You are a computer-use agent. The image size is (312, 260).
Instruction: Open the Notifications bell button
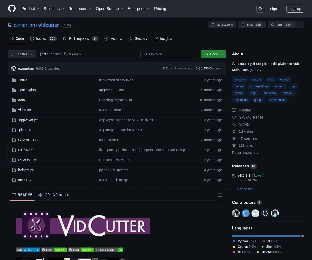coord(222,25)
